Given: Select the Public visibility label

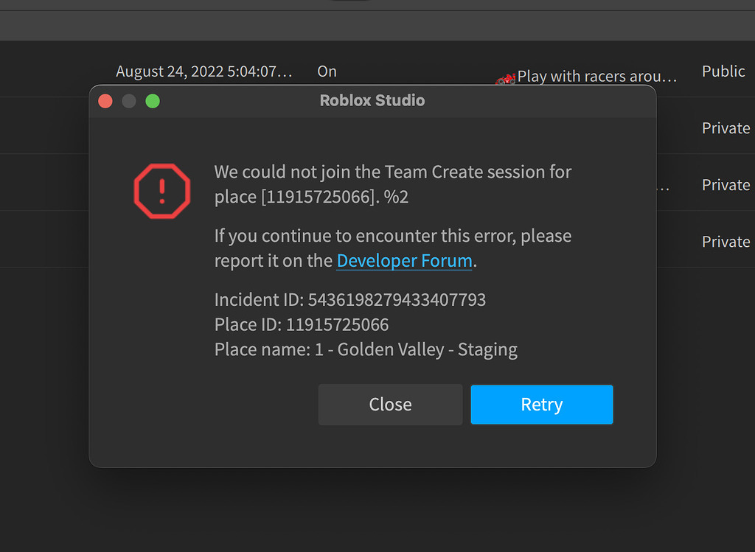Looking at the screenshot, I should [723, 71].
